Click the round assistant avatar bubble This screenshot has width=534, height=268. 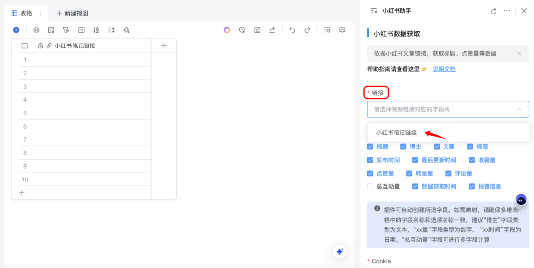click(x=521, y=200)
